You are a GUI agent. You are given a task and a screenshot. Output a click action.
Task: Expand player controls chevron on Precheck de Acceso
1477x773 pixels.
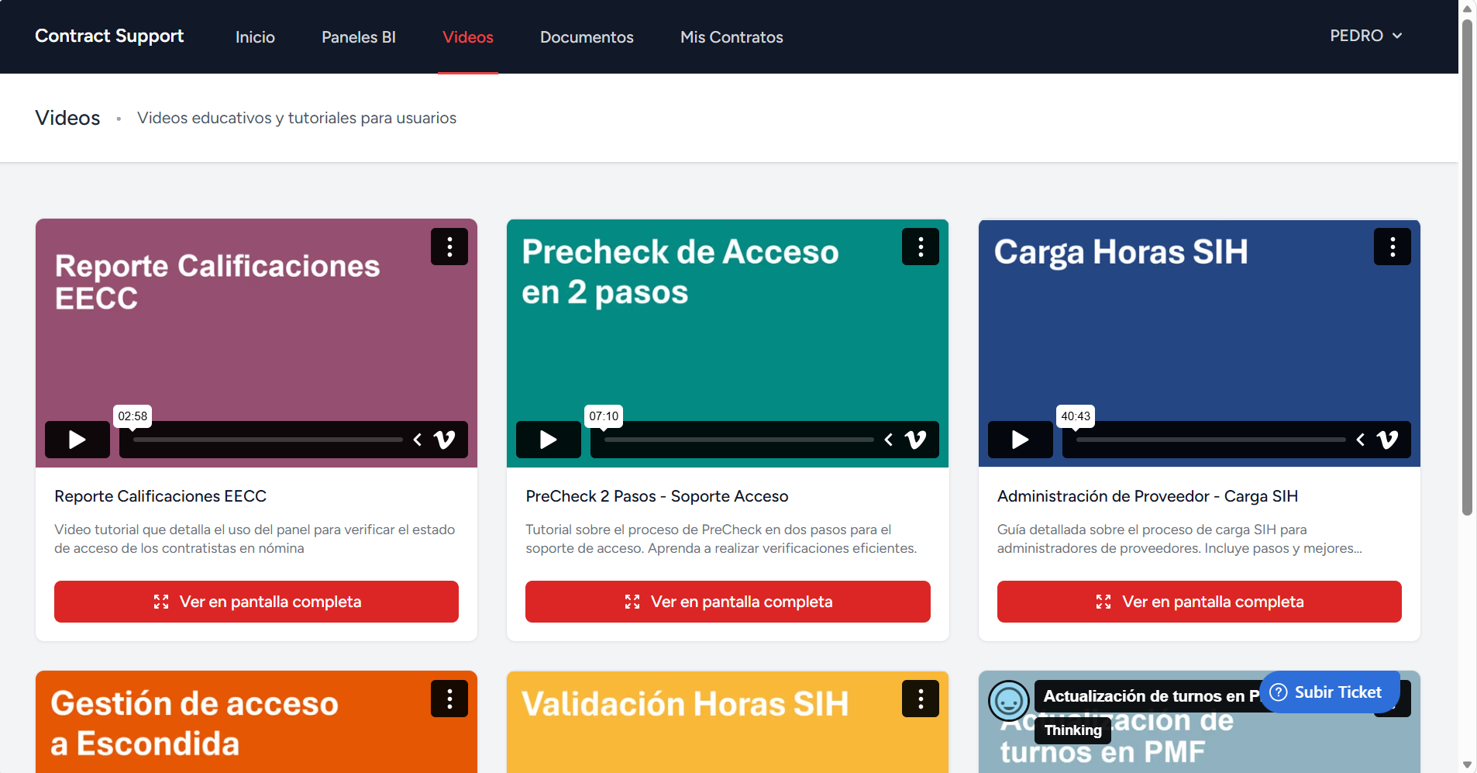[x=889, y=440]
